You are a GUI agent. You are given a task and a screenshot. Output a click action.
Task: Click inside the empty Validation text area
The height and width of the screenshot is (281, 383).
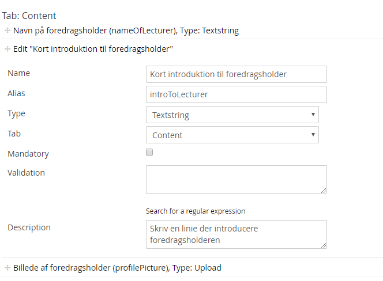(236, 179)
